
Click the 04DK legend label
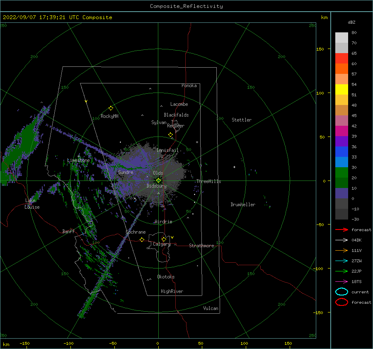point(356,240)
